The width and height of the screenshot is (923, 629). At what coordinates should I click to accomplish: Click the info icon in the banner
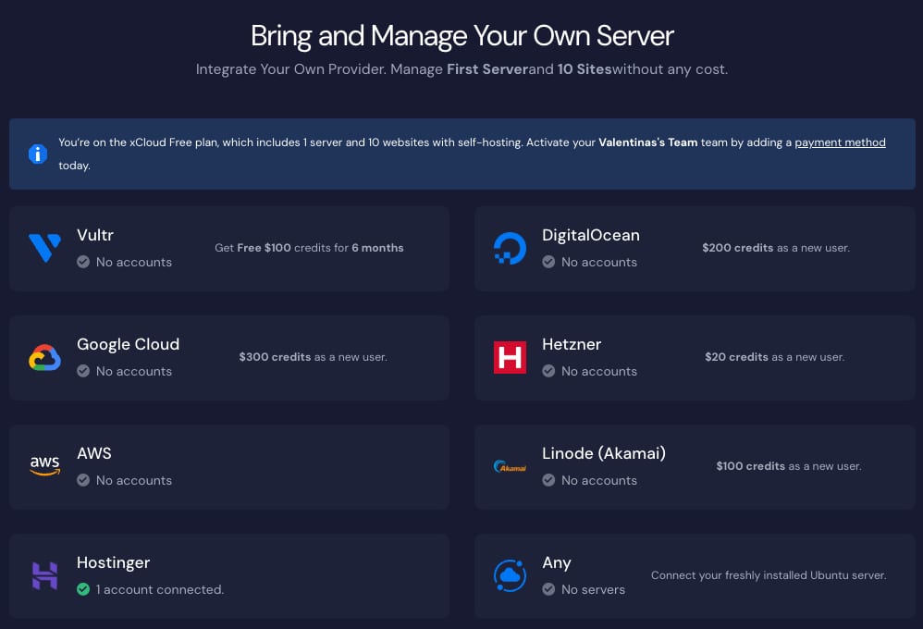37,154
